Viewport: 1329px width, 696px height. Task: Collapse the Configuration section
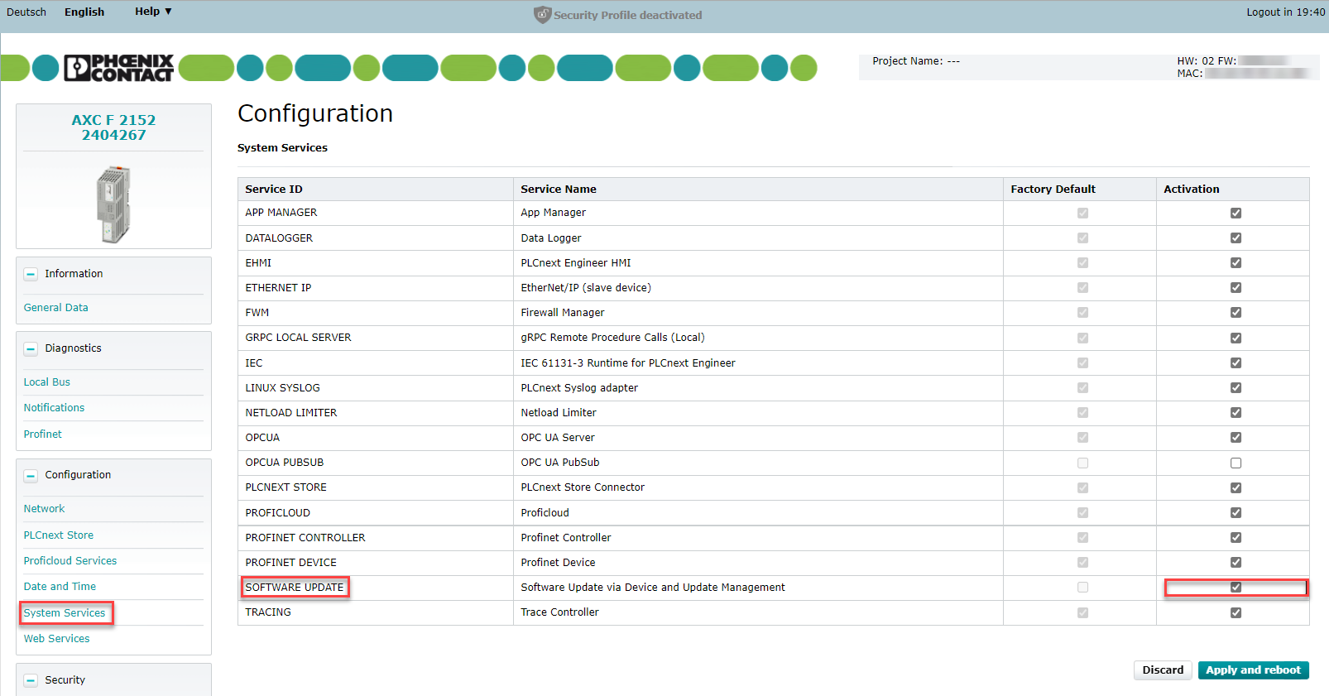click(31, 475)
